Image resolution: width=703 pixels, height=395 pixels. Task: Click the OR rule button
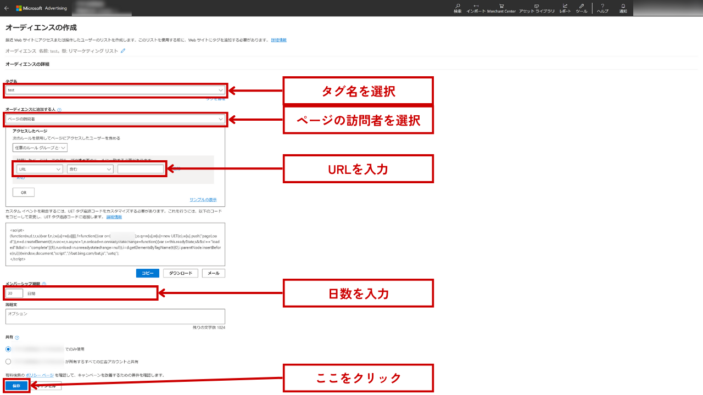coord(24,193)
